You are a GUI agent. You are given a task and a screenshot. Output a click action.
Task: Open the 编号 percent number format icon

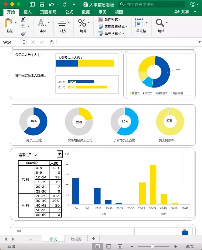click(82, 23)
